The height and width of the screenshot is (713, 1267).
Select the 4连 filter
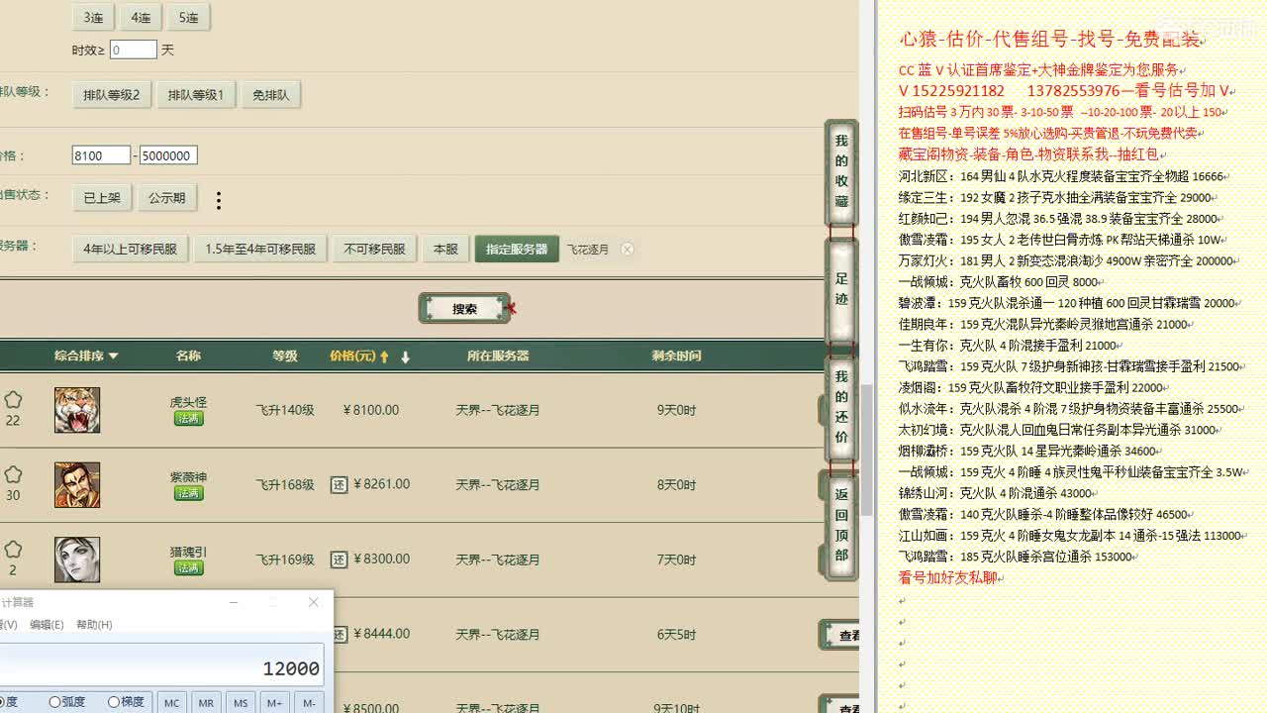(x=141, y=18)
